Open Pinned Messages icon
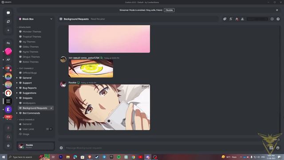 click(237, 19)
